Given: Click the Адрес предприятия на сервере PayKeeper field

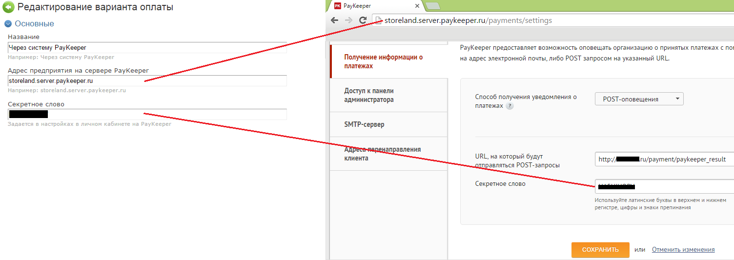Looking at the screenshot, I should point(147,80).
